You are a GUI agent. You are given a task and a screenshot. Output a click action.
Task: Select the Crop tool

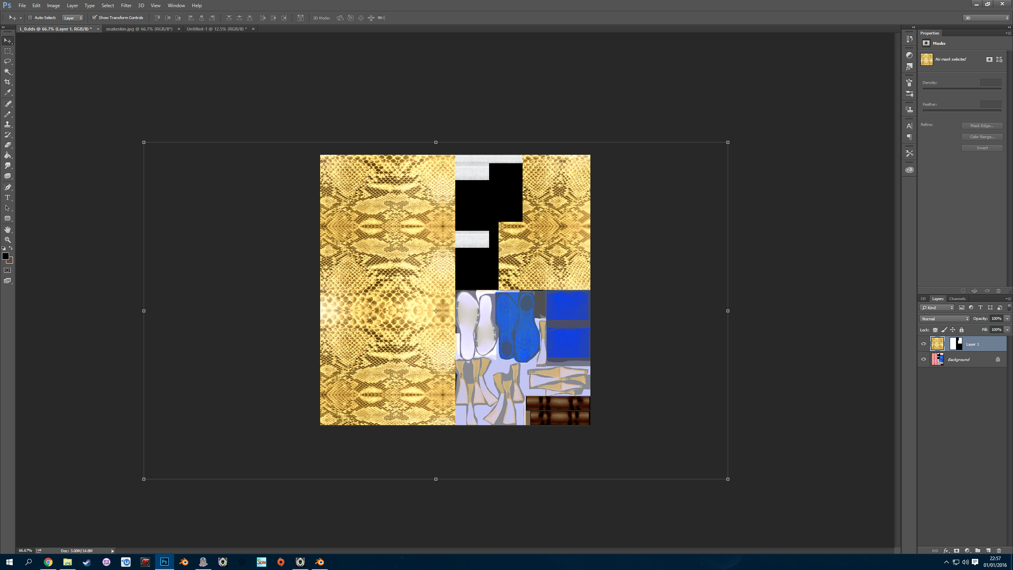(x=8, y=82)
